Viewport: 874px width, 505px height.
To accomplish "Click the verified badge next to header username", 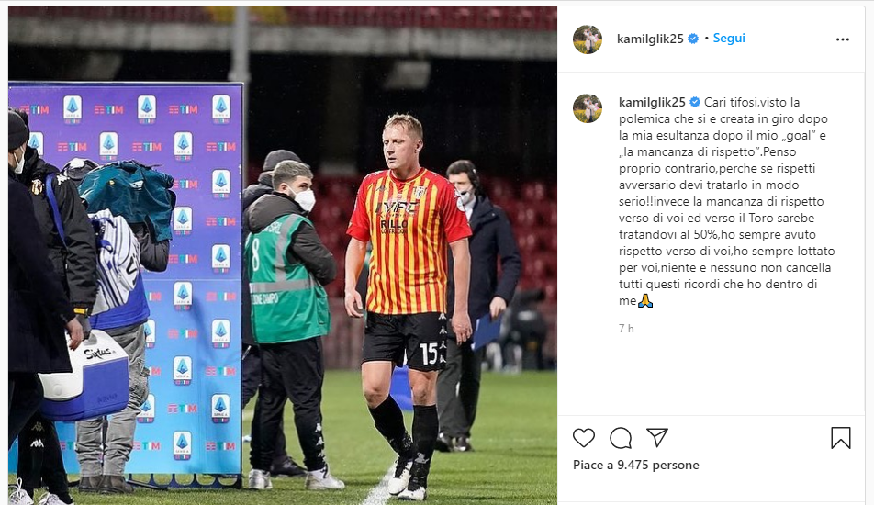I will coord(693,39).
